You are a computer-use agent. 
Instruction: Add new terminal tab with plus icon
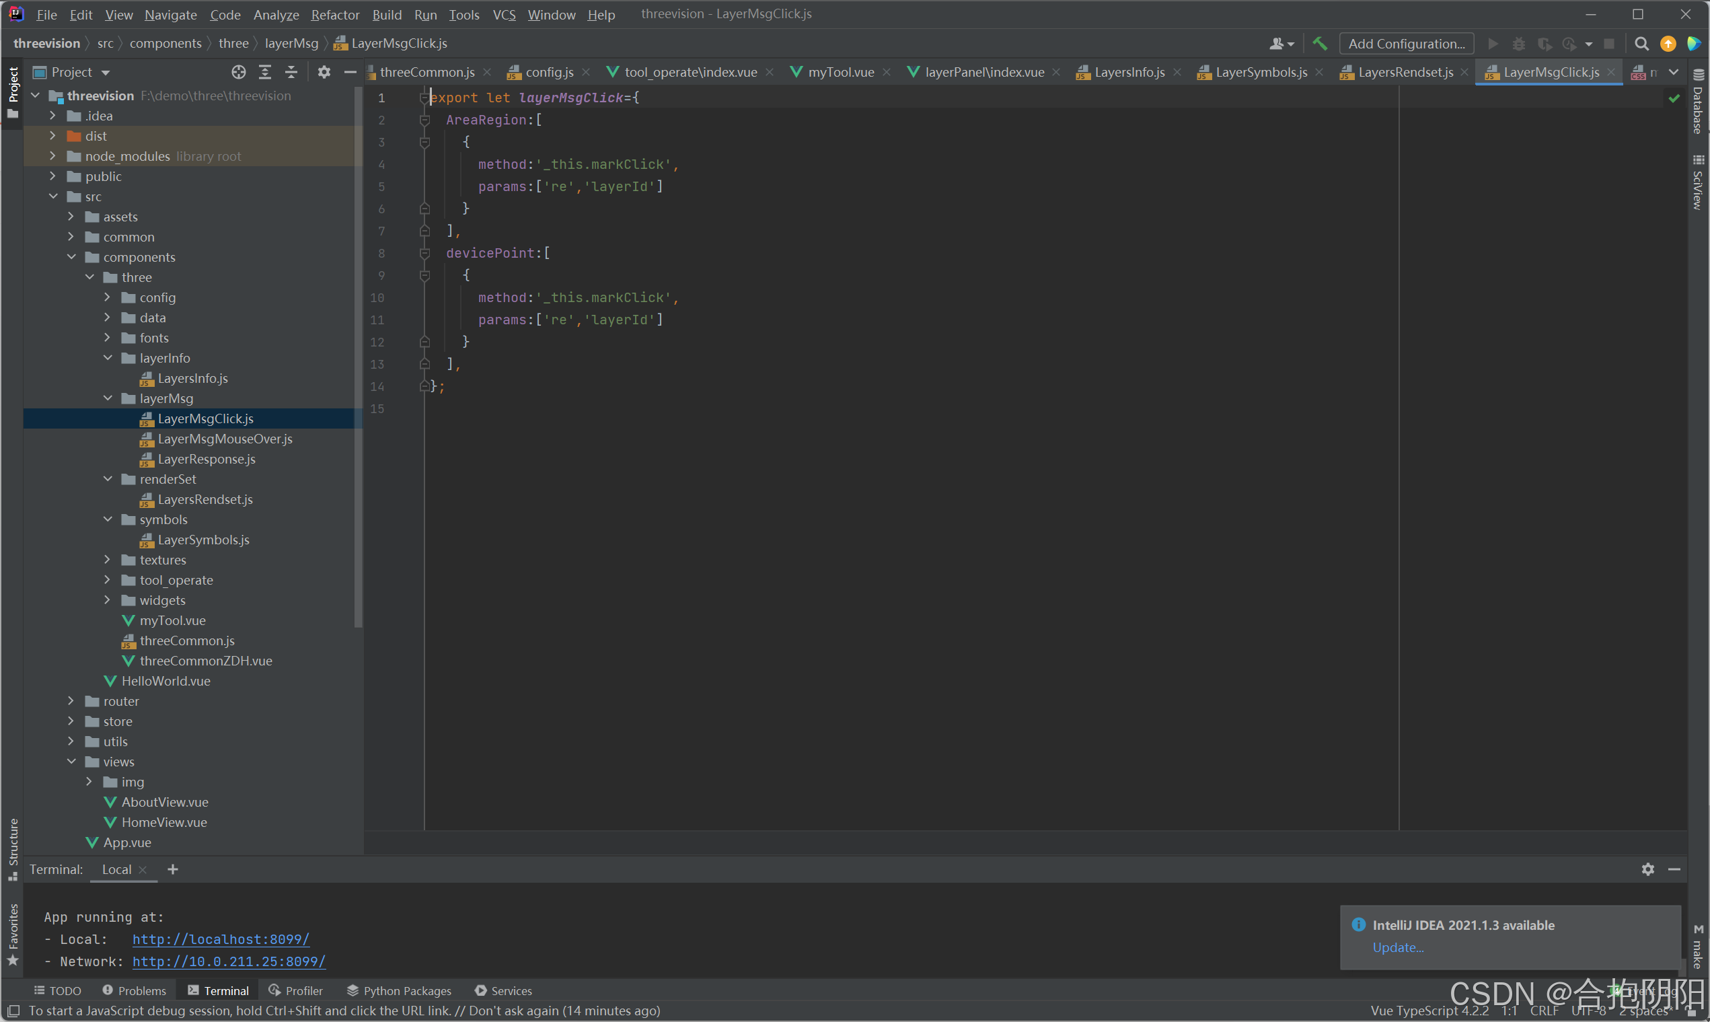[173, 869]
